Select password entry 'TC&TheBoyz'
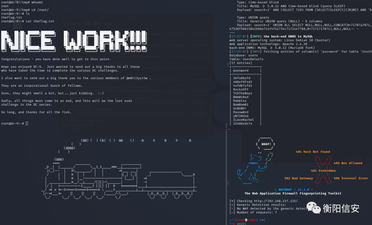This screenshot has width=372, height=225. [x=242, y=93]
